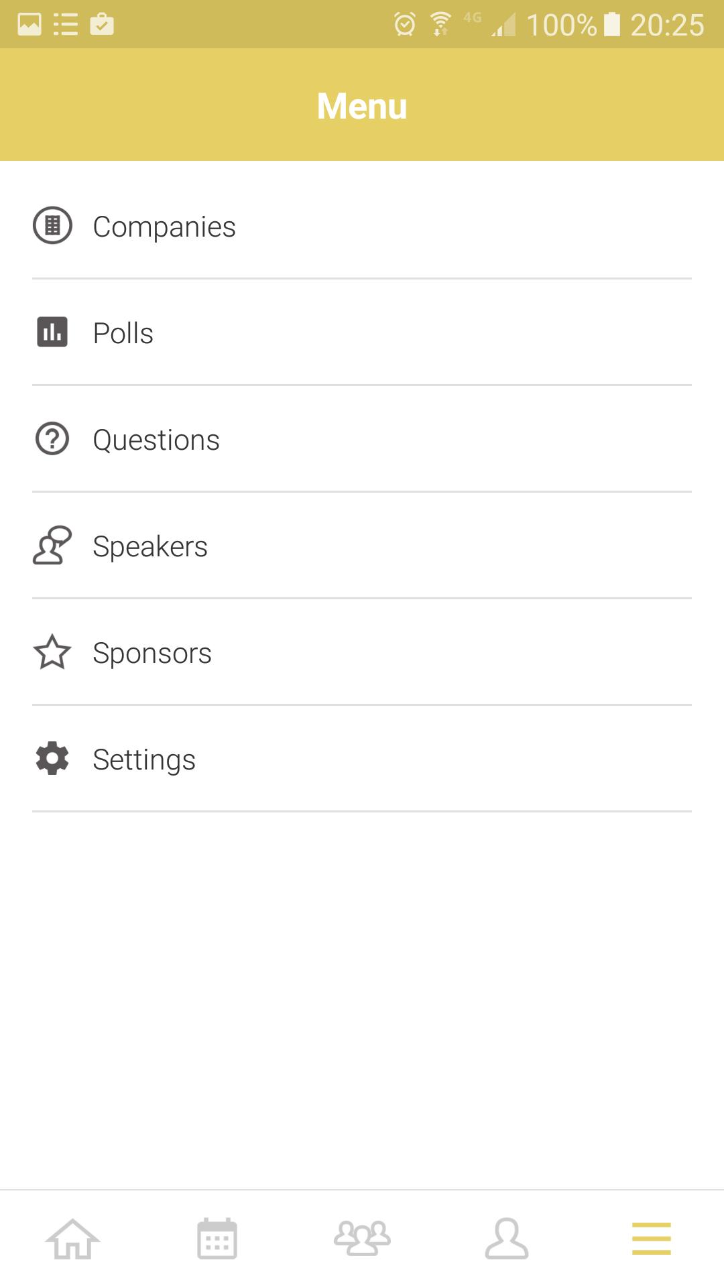Screen dimensions: 724x1287
Task: Tap the Speakers person-with-bubble icon
Action: 52,546
